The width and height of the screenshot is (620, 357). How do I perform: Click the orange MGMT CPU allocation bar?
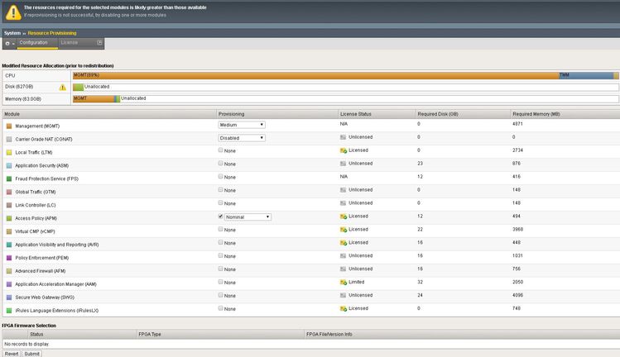[315, 75]
